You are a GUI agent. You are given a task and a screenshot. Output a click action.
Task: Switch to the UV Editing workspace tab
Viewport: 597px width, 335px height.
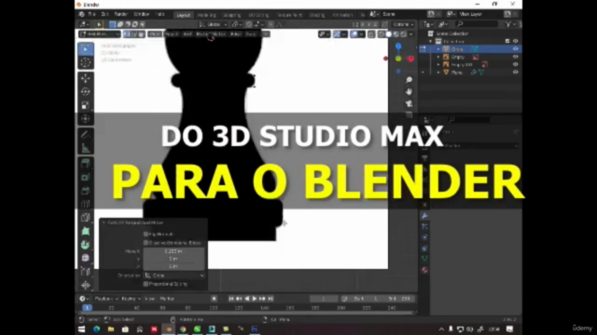pos(258,15)
